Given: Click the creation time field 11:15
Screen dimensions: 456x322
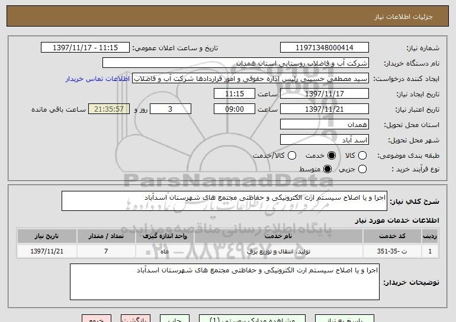Looking at the screenshot, I should (x=235, y=94).
